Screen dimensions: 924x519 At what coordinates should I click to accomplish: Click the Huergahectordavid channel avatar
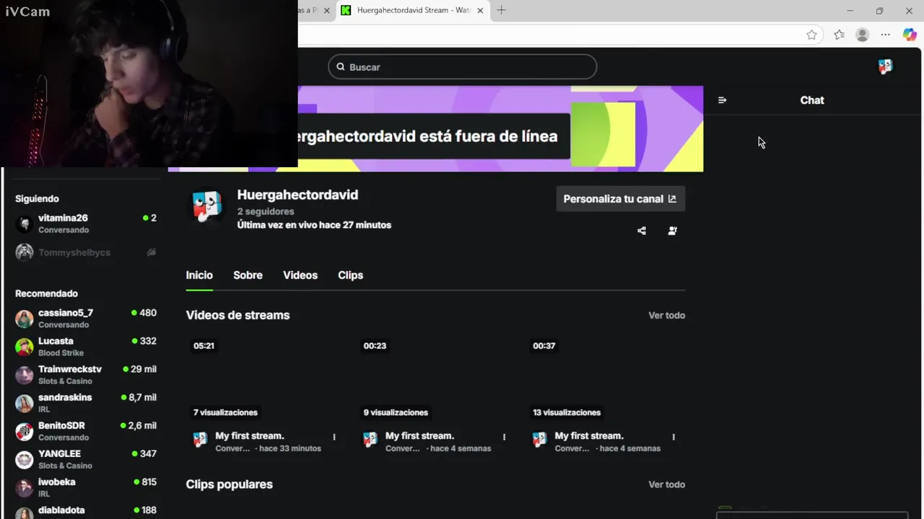click(207, 207)
